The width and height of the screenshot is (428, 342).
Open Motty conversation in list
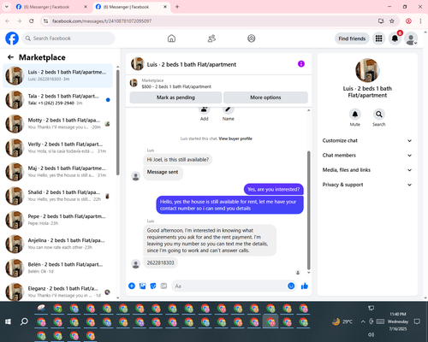pyautogui.click(x=57, y=124)
